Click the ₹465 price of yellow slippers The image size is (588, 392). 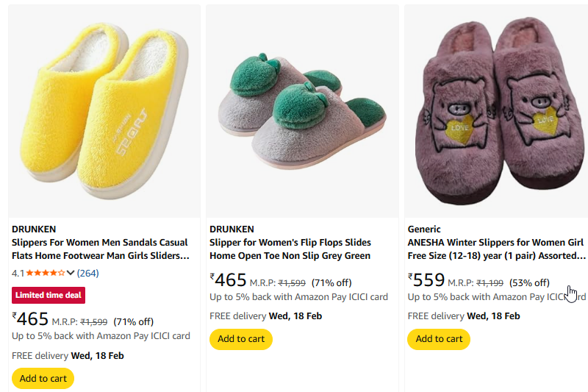pyautogui.click(x=31, y=320)
